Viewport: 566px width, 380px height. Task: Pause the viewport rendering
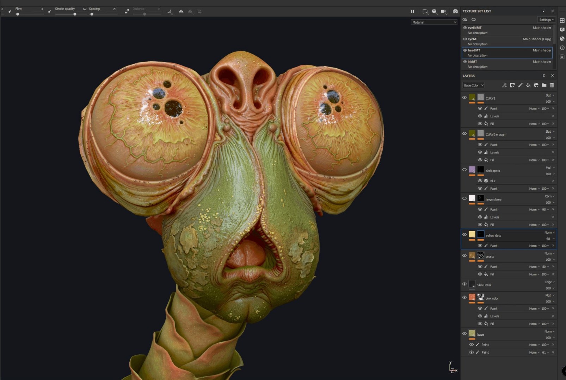click(x=412, y=11)
